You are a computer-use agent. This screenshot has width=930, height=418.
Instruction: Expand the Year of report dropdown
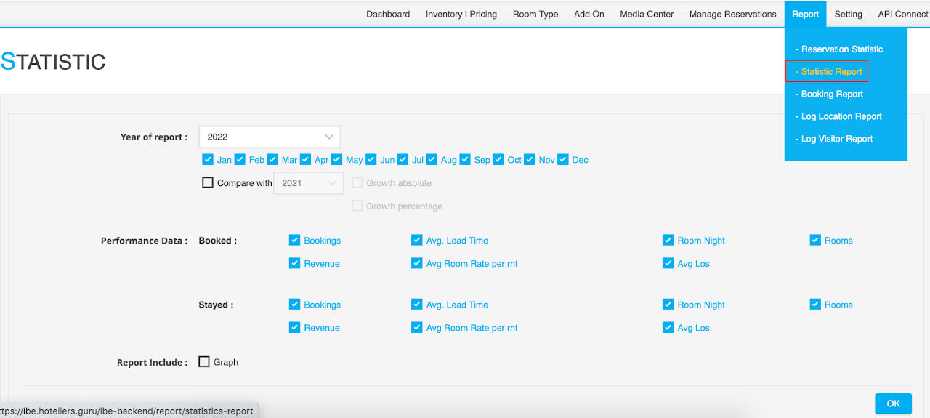tap(270, 137)
